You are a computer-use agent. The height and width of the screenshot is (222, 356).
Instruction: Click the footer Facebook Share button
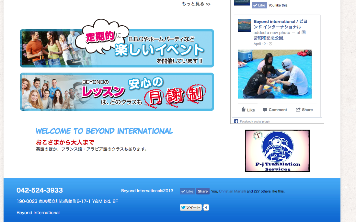pyautogui.click(x=203, y=191)
